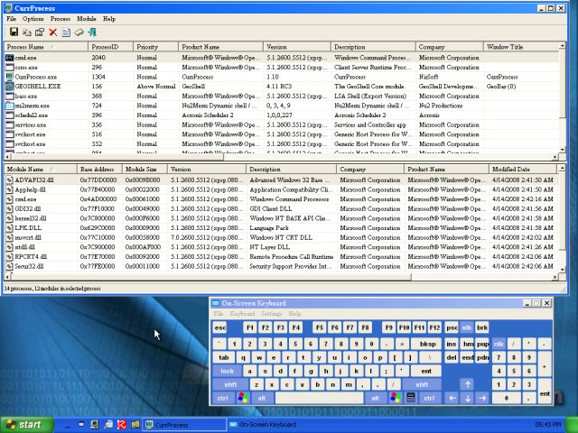Image resolution: width=578 pixels, height=433 pixels.
Task: Click the green Exit door toolbar icon
Action: 92,32
